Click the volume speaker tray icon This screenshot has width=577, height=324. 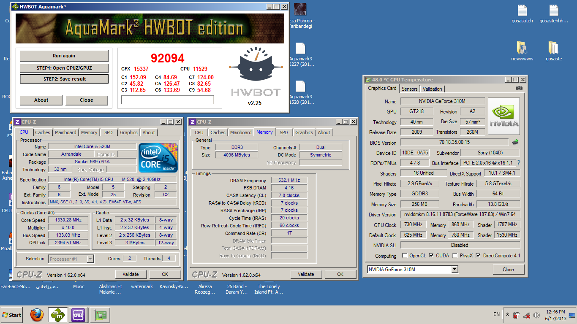[x=536, y=315]
